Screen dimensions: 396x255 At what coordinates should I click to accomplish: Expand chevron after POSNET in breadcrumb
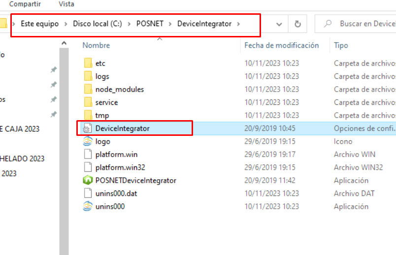coord(170,24)
